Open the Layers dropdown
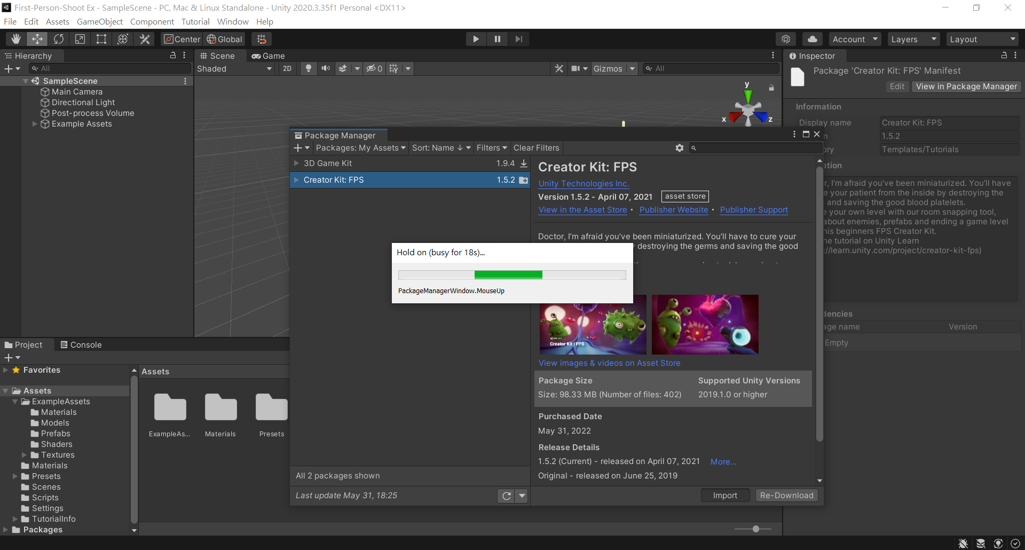 [913, 39]
